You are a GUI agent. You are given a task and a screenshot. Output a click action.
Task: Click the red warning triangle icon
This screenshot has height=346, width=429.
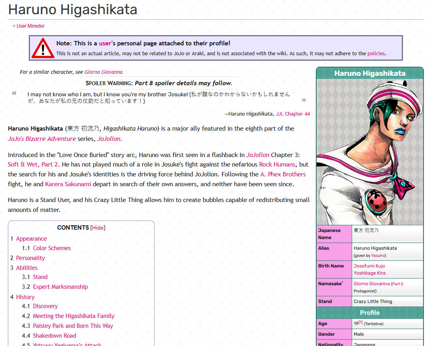point(43,48)
